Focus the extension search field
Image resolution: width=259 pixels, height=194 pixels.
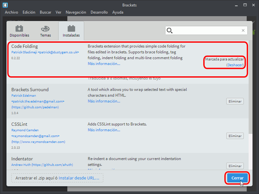206,30
